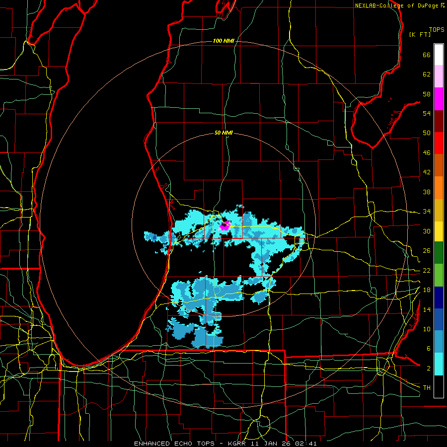Click the NEXLAB-College of DuPage label

click(396, 5)
